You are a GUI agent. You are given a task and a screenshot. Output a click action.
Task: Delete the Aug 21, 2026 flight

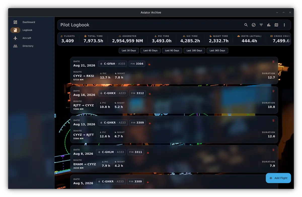(x=274, y=62)
